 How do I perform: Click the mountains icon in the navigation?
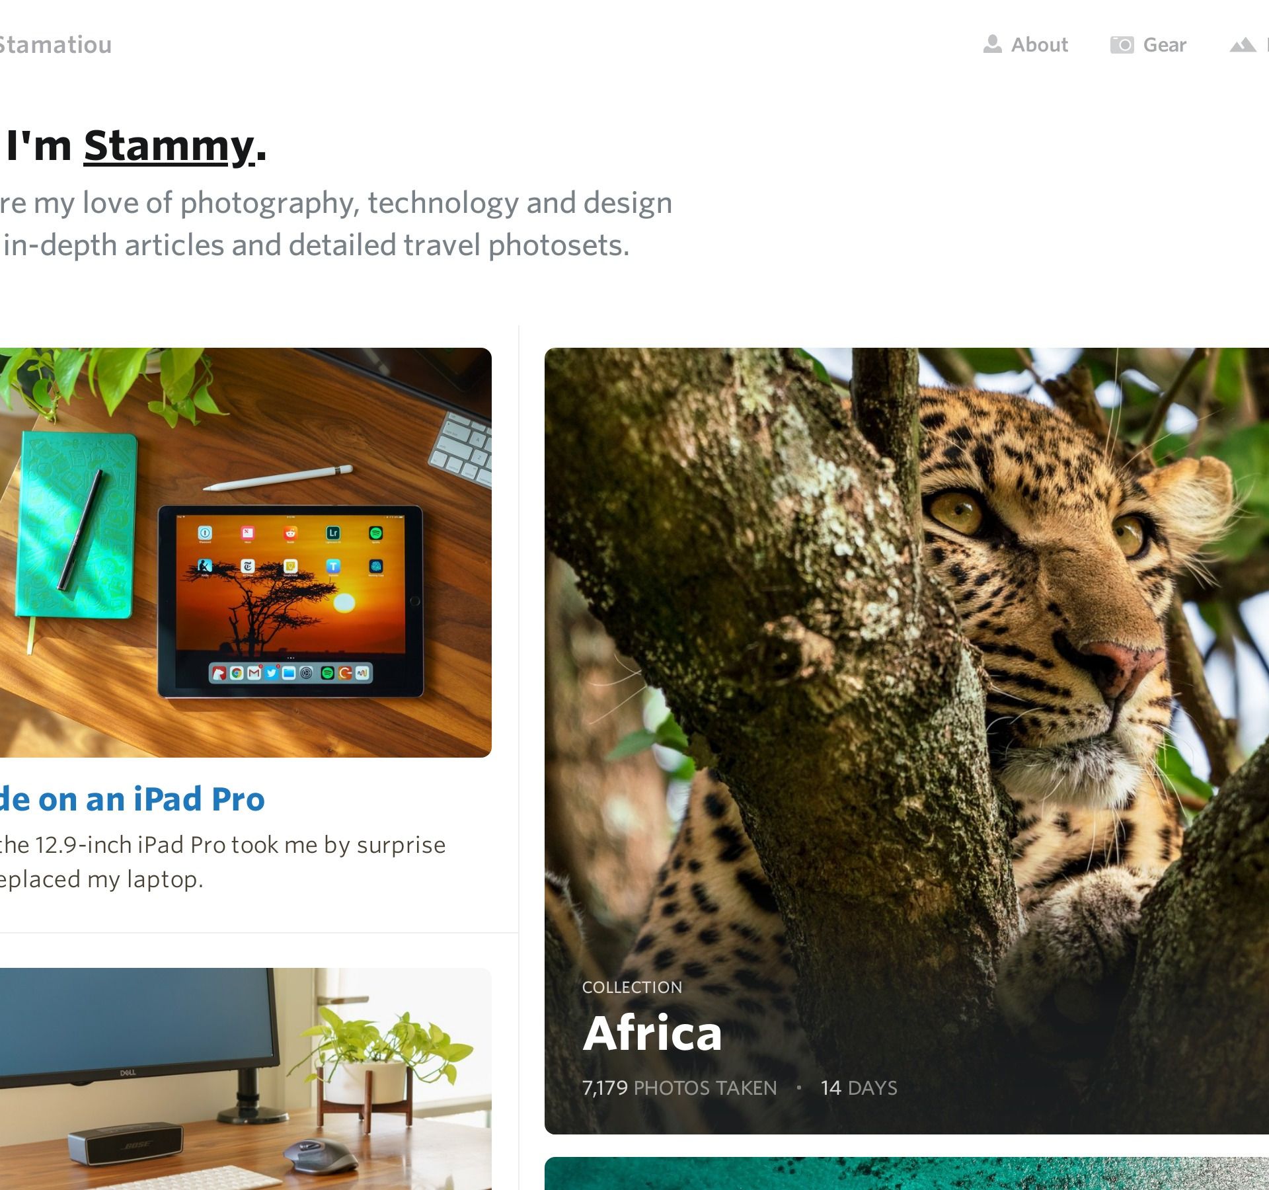tap(1243, 45)
